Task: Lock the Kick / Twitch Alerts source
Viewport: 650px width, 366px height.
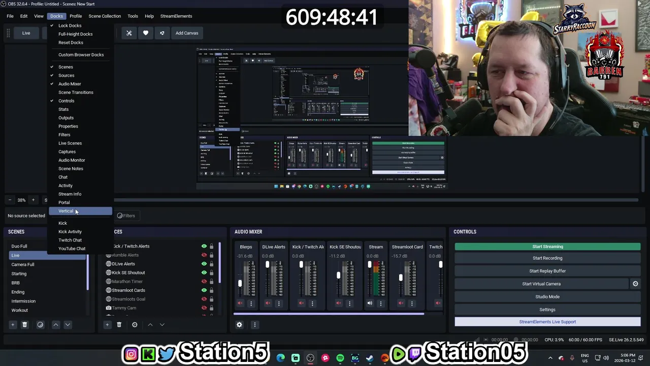Action: tap(212, 247)
